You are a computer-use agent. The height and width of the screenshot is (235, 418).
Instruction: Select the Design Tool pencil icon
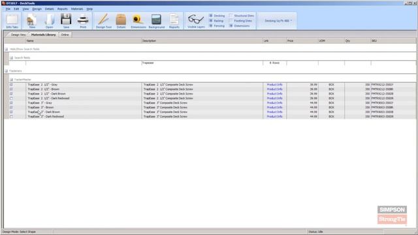pos(104,21)
